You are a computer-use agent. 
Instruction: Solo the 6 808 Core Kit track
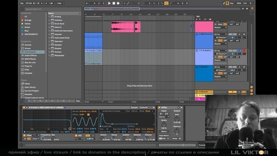(x=239, y=34)
